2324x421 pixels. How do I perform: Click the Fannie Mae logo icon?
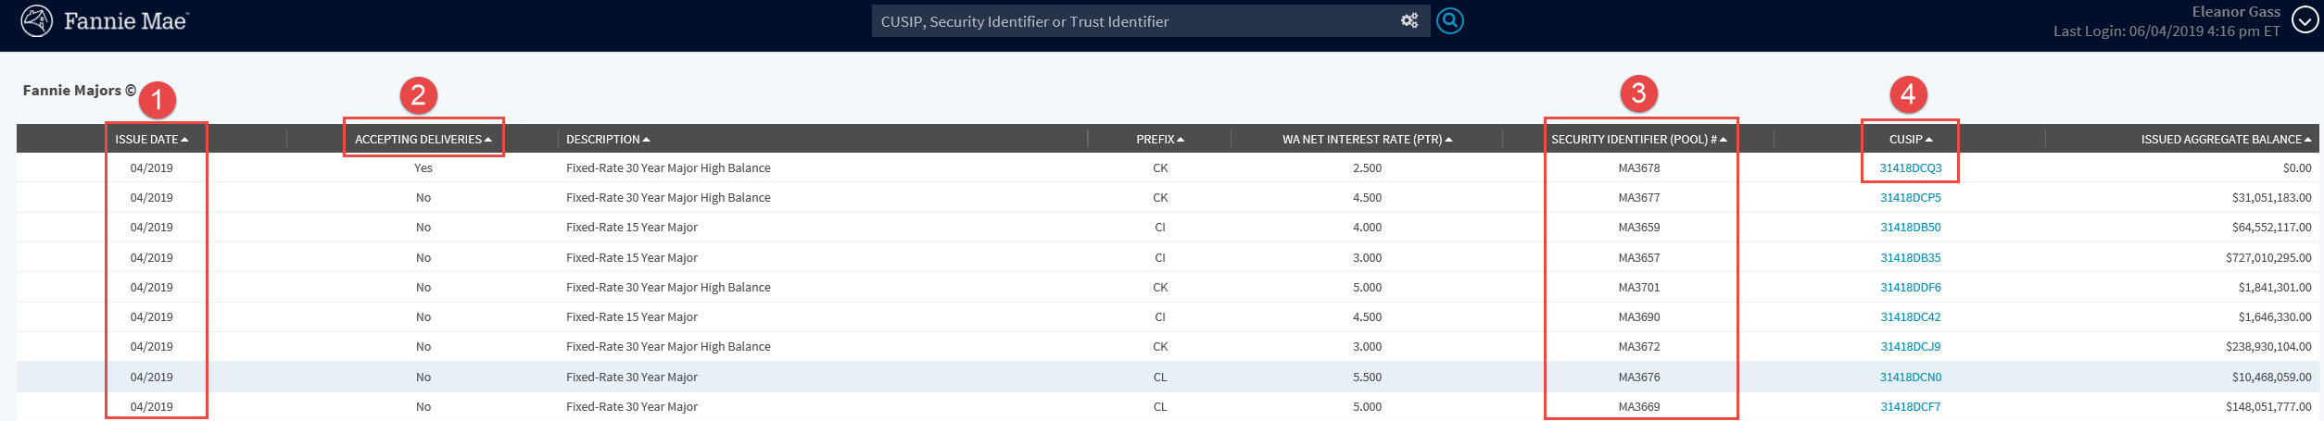click(36, 20)
